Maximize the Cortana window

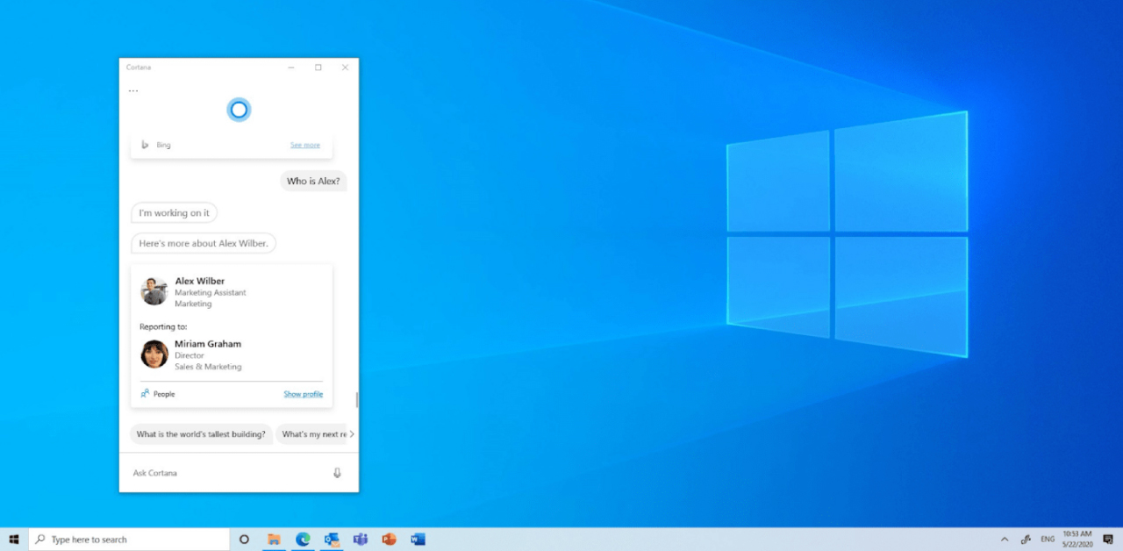tap(318, 68)
